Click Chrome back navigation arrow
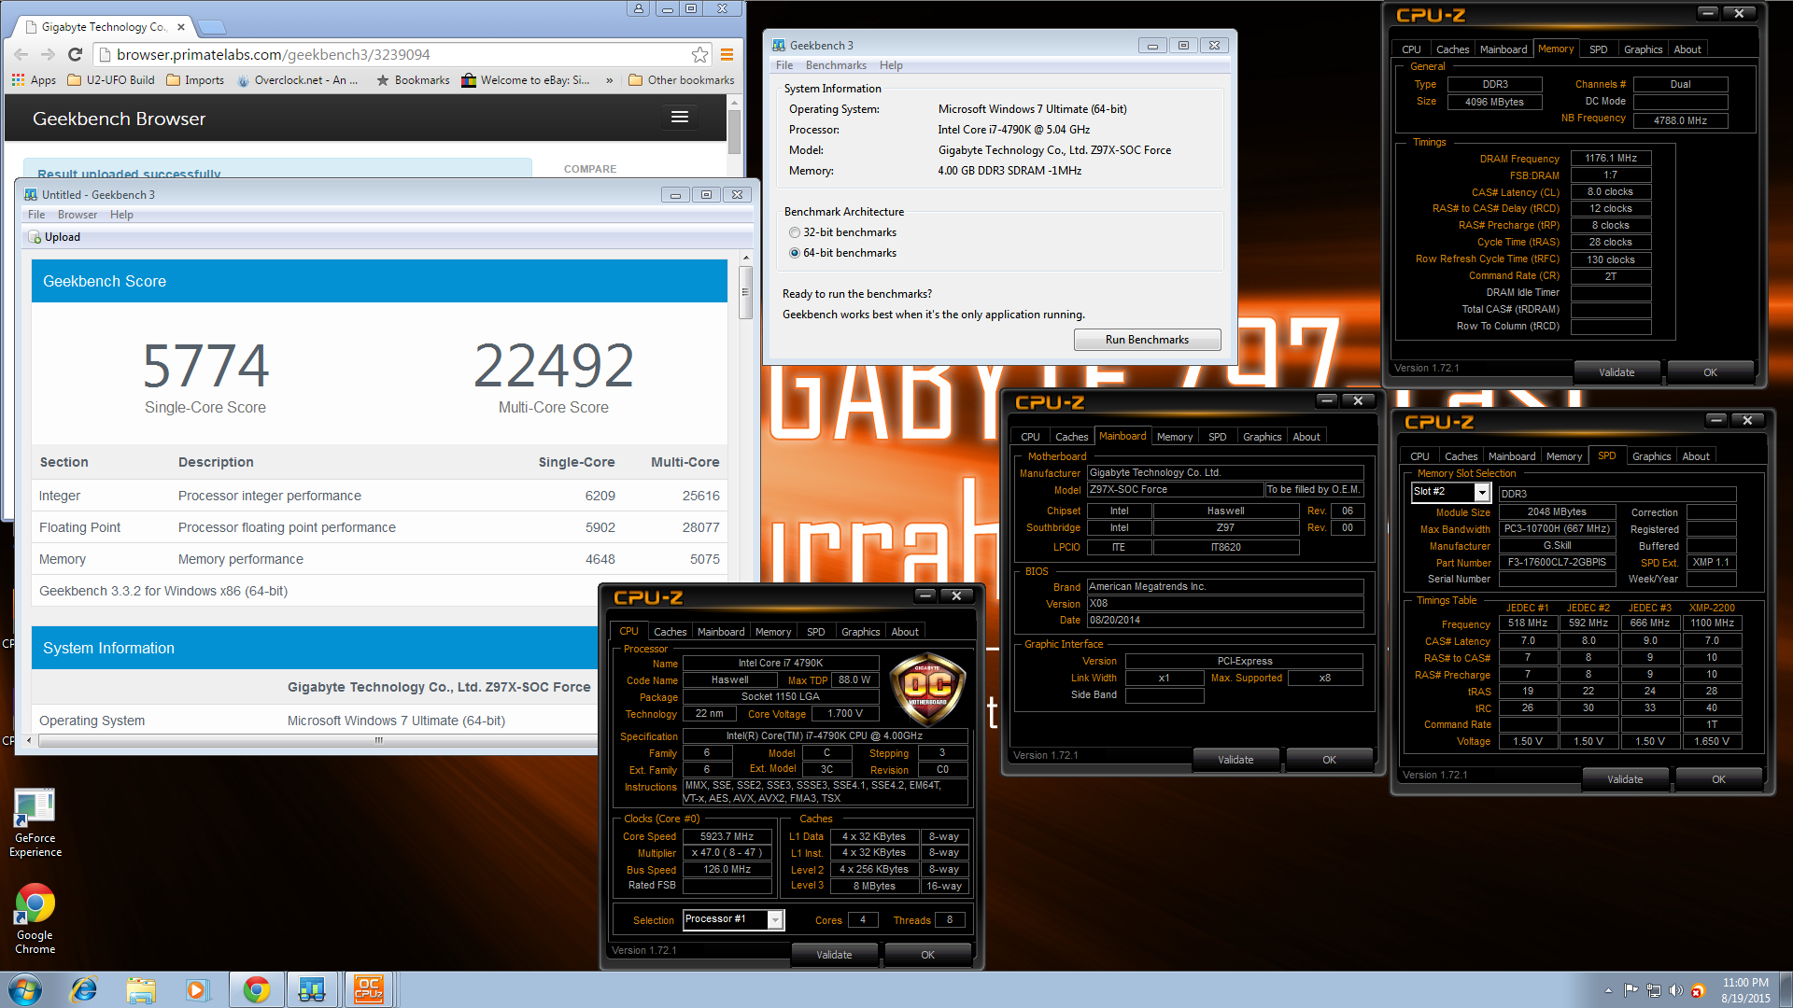The height and width of the screenshot is (1008, 1793). (21, 54)
